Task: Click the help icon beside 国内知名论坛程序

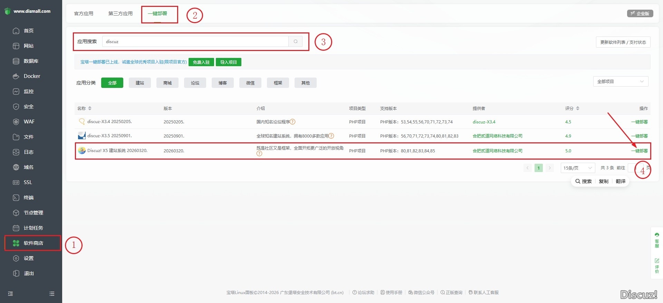Action: pos(292,122)
